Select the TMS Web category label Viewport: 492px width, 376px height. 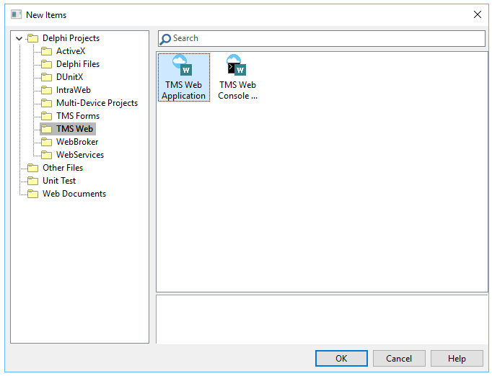tap(75, 129)
